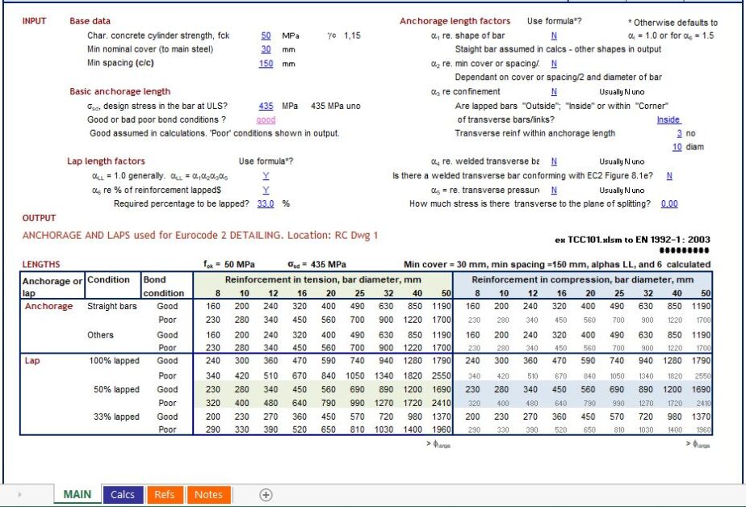Screen dimensions: 746x507
Task: Add a new sheet with plus icon
Action: (x=266, y=495)
